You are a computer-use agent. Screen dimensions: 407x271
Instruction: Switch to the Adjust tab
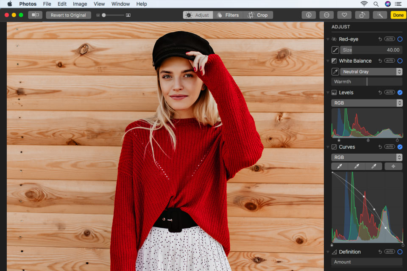pos(198,15)
